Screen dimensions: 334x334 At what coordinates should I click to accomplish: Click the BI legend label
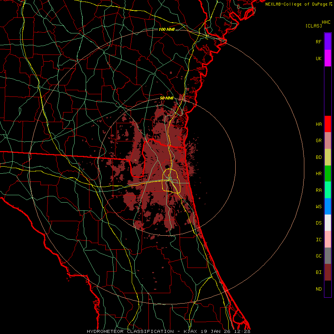pos(318,272)
